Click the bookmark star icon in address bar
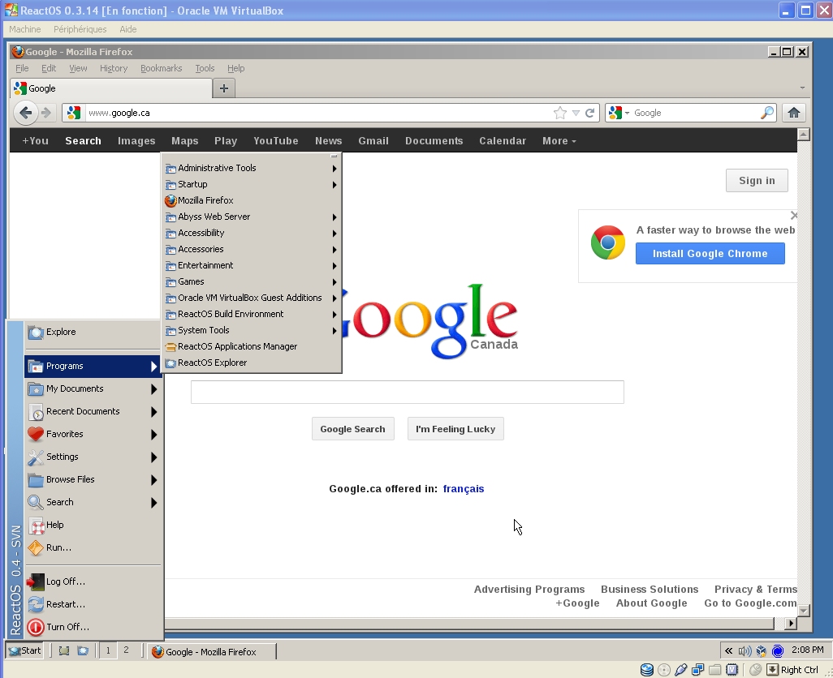The width and height of the screenshot is (833, 678). point(559,113)
